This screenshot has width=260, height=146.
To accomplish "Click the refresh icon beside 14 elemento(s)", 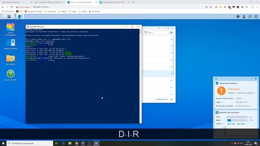I will 171,99.
